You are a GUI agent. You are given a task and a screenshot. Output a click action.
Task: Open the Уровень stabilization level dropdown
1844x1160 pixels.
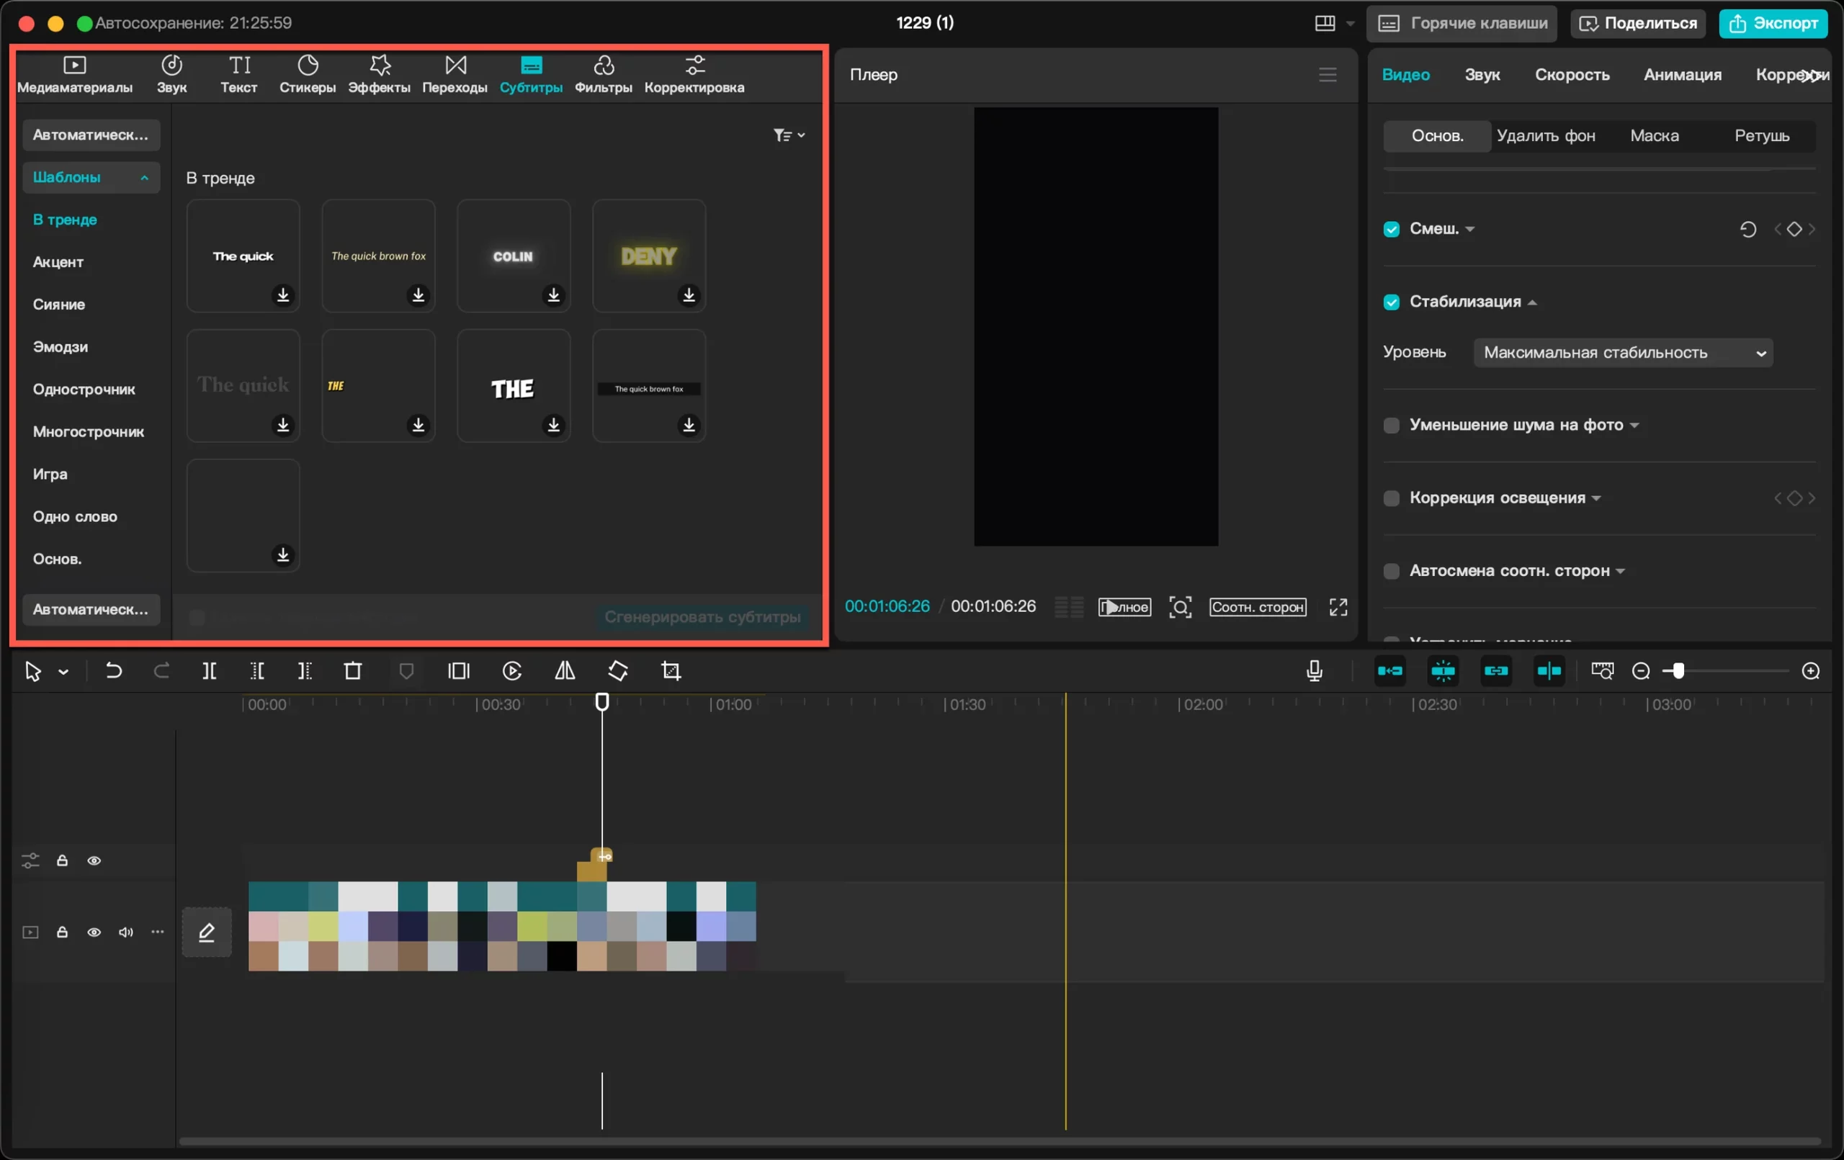coord(1623,352)
